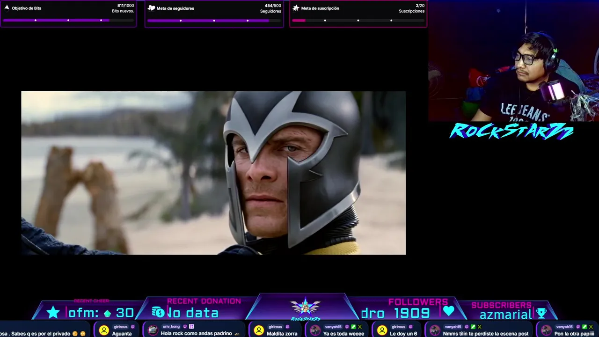599x337 pixels.
Task: Click the 'Aguanta' chat message
Action: 122,334
